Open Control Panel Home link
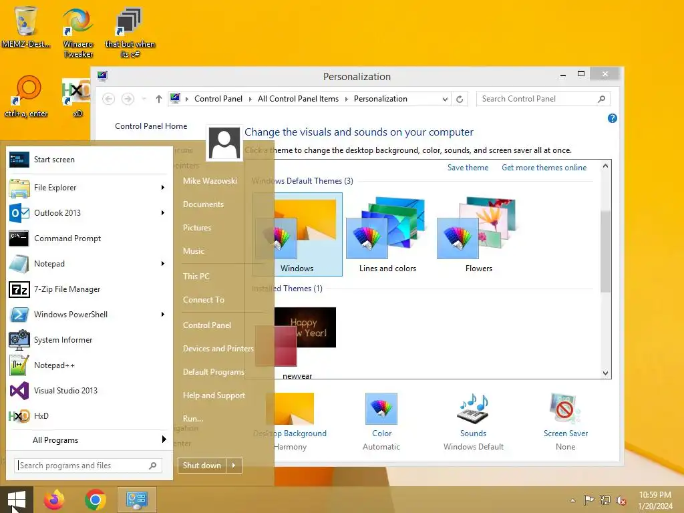This screenshot has width=684, height=513. 151,126
